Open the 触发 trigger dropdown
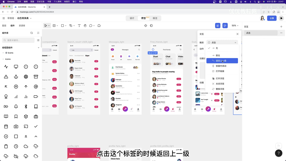This screenshot has width=286, height=161. point(222,43)
